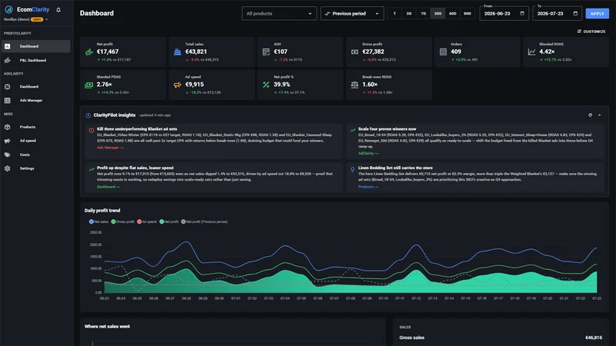Screen dimensions: 616x346
Task: Toggle Ad spend series in chart legend
Action: pyautogui.click(x=146, y=221)
